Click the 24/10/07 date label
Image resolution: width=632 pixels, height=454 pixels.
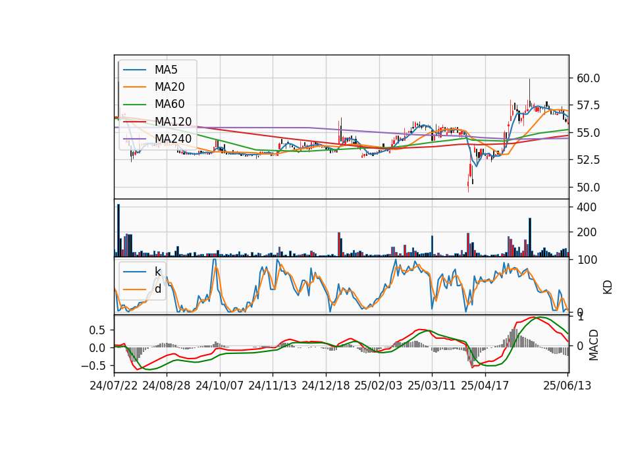pyautogui.click(x=220, y=386)
